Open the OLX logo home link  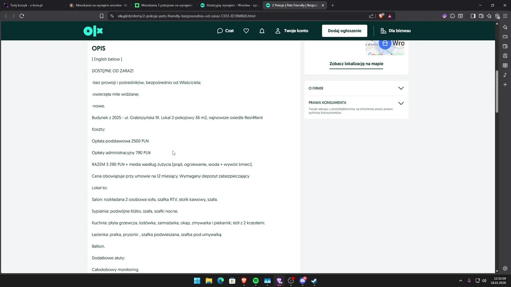(93, 31)
